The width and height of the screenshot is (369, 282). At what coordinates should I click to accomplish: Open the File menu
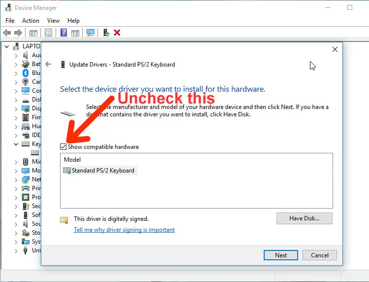coord(10,21)
